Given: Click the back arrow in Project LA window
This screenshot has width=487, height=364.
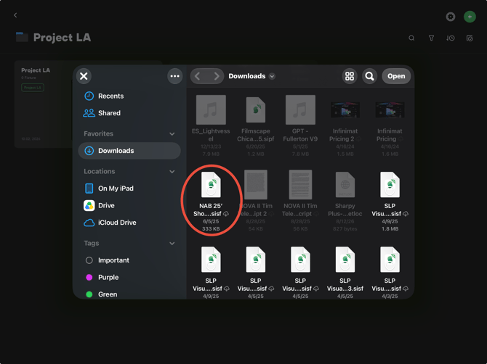Looking at the screenshot, I should (x=15, y=15).
